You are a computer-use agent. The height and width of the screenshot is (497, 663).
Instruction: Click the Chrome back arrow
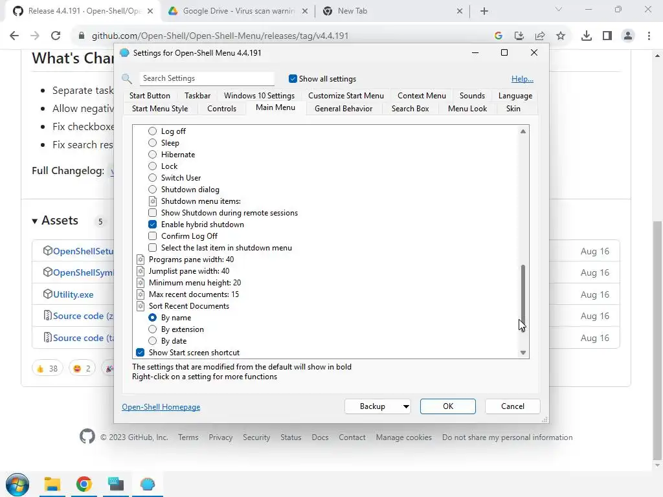point(14,36)
